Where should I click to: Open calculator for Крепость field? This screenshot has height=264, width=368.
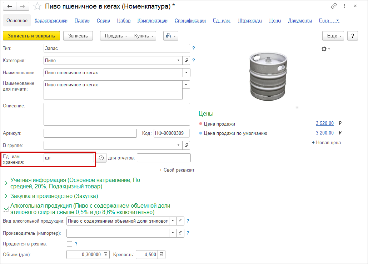coord(161,254)
